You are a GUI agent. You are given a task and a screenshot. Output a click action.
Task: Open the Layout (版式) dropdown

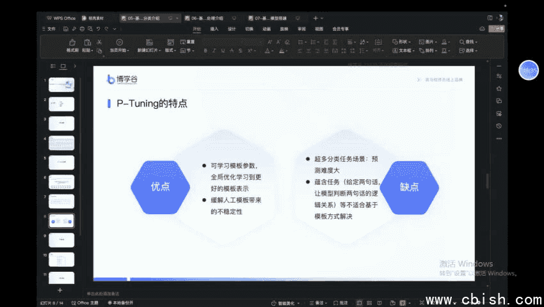170,50
